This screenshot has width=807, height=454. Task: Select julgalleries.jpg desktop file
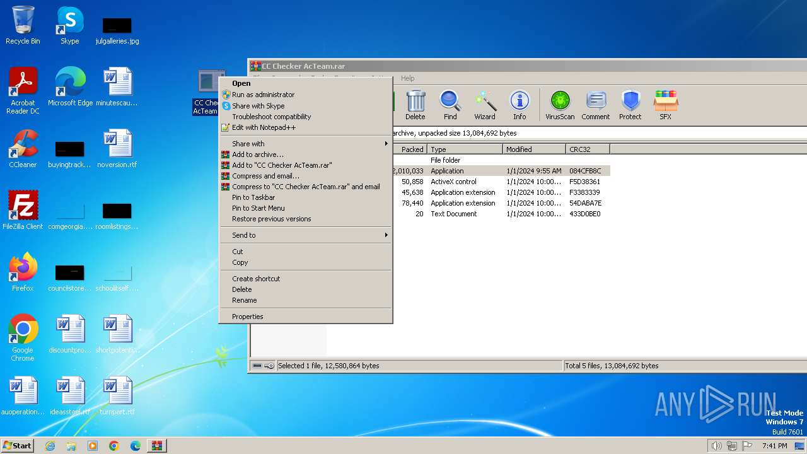pos(117,30)
